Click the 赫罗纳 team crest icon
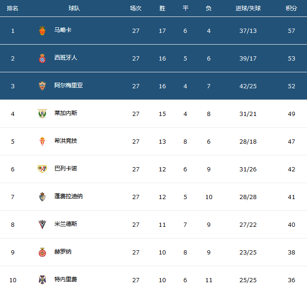Viewport: 307px width, 293px height. [42, 252]
